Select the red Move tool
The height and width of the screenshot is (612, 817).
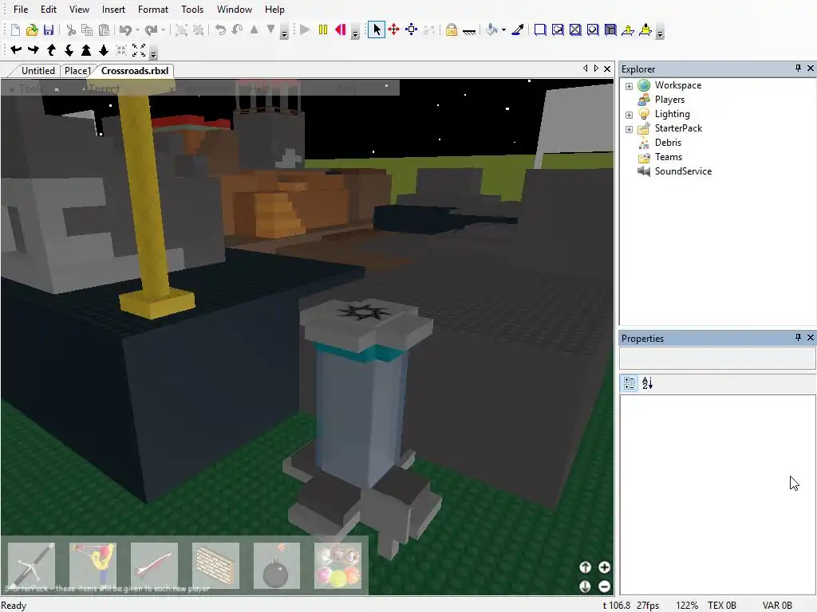point(394,30)
